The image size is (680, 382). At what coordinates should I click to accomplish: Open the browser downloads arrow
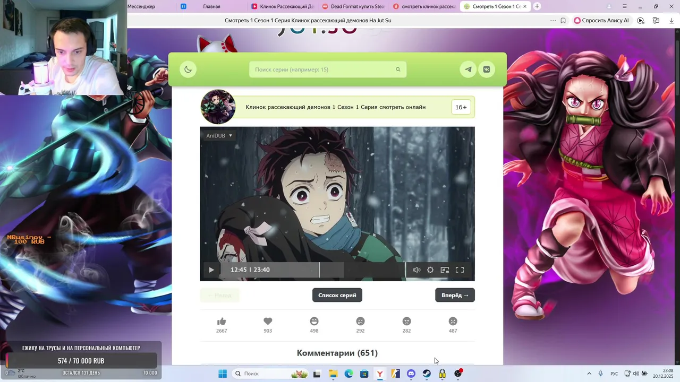coord(671,21)
